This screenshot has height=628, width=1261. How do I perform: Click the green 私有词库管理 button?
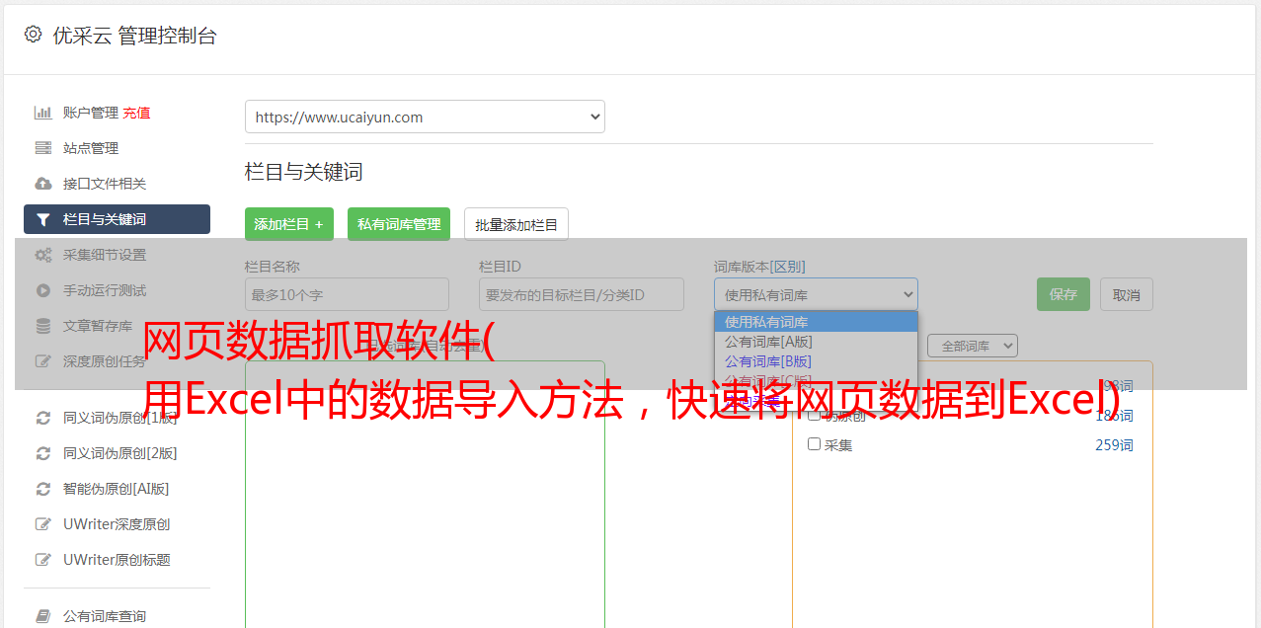[x=399, y=224]
